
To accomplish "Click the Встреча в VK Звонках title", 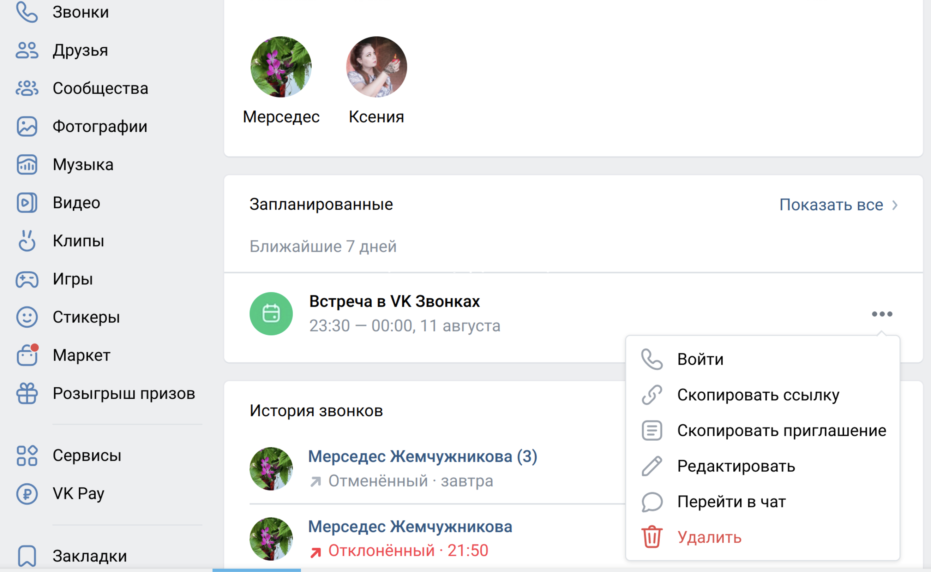I will [394, 302].
